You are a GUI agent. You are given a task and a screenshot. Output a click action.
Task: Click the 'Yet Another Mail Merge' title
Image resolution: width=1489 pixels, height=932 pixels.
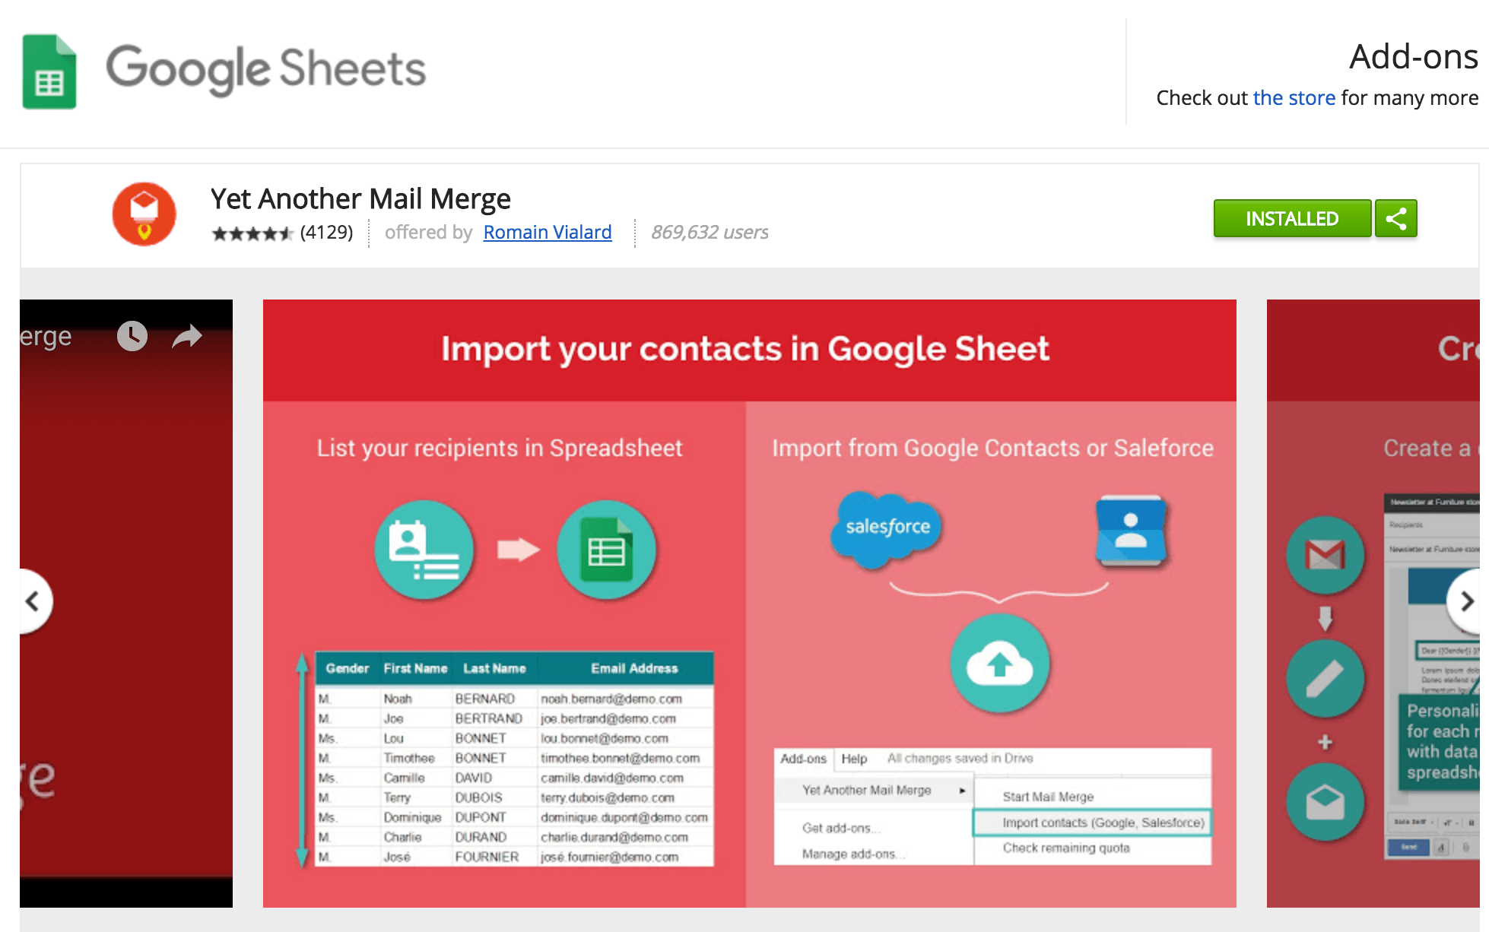[x=360, y=199]
